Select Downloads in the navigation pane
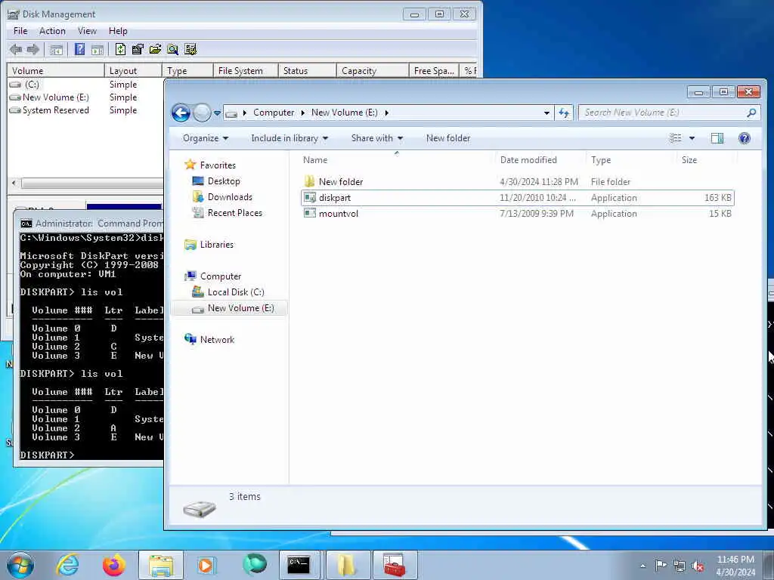This screenshot has width=774, height=580. [230, 197]
